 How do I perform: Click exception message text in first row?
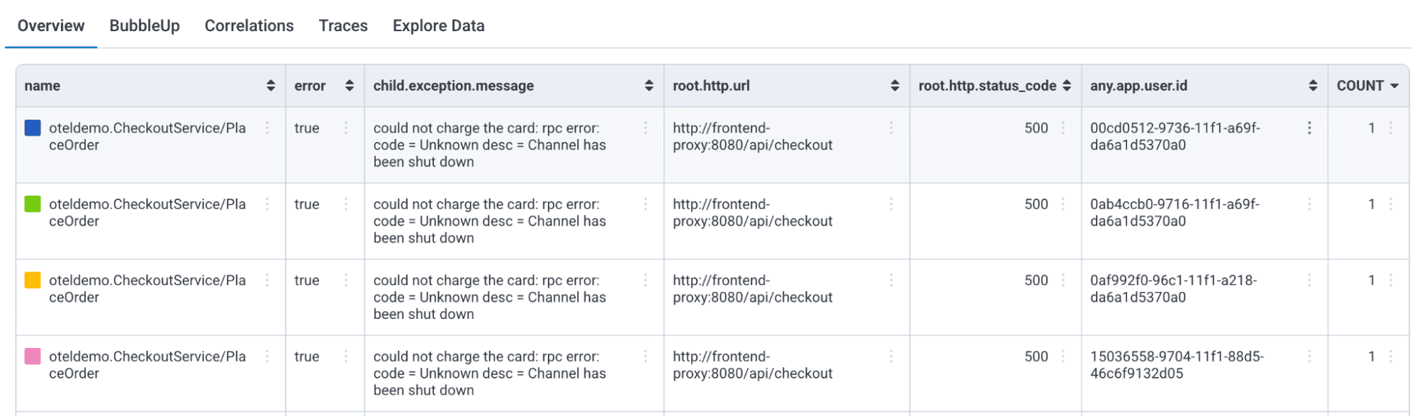490,145
